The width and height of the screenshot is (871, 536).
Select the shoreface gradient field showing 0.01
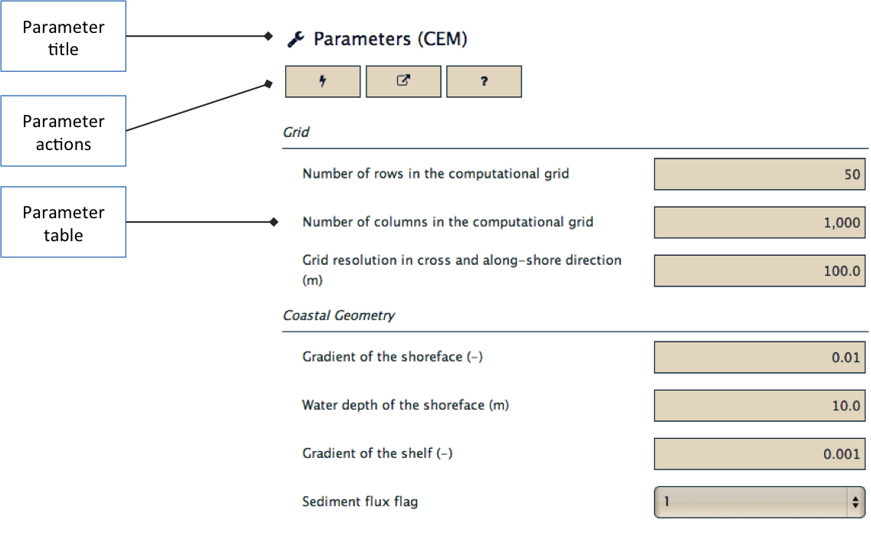(x=759, y=358)
